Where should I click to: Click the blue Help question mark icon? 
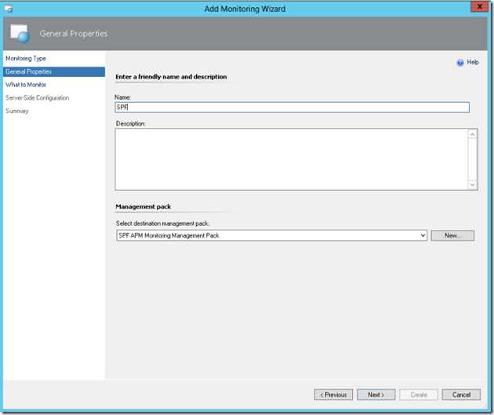point(460,62)
